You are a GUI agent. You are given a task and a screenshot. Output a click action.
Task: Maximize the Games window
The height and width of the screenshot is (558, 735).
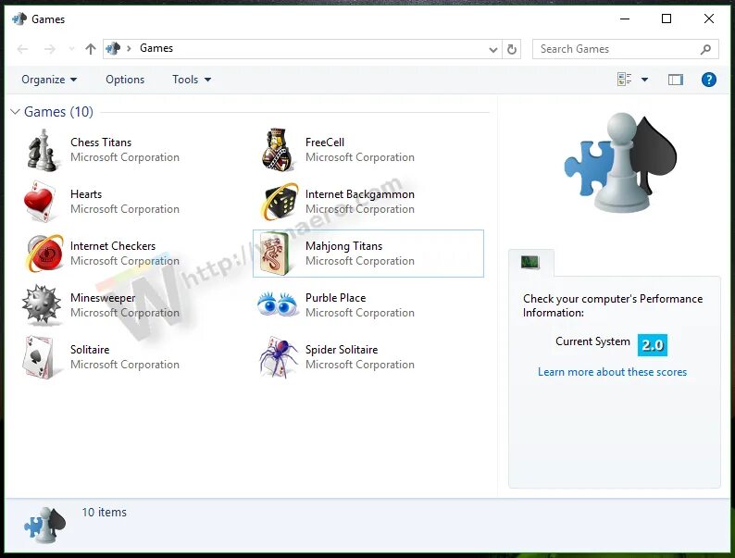[666, 19]
